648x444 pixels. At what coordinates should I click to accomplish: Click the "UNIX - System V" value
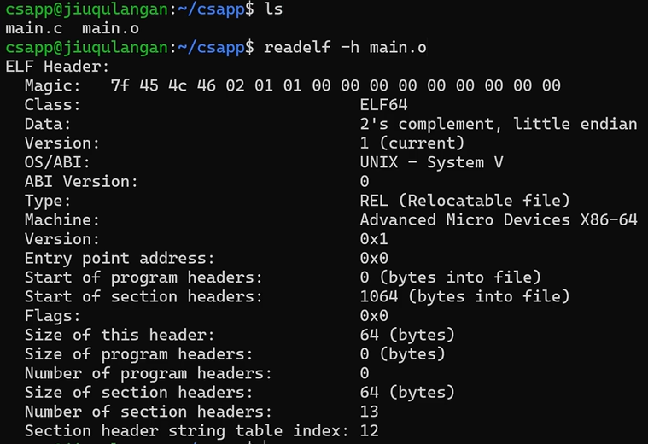point(432,162)
